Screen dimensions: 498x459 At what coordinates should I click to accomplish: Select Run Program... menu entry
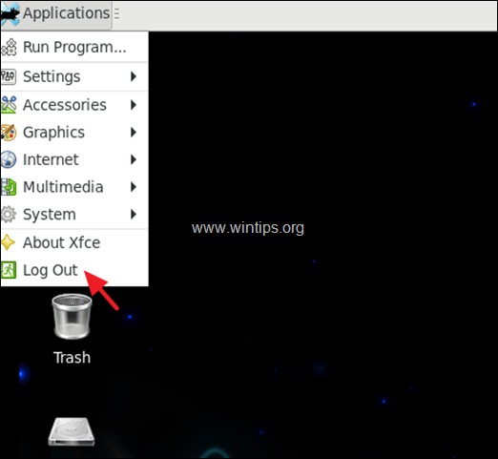(x=74, y=48)
